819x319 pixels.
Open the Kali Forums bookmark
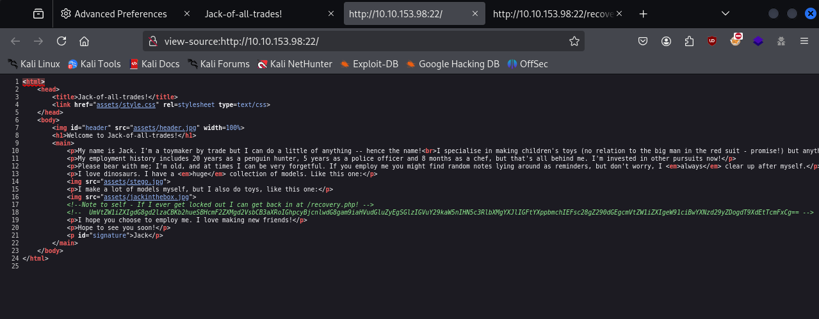click(218, 63)
